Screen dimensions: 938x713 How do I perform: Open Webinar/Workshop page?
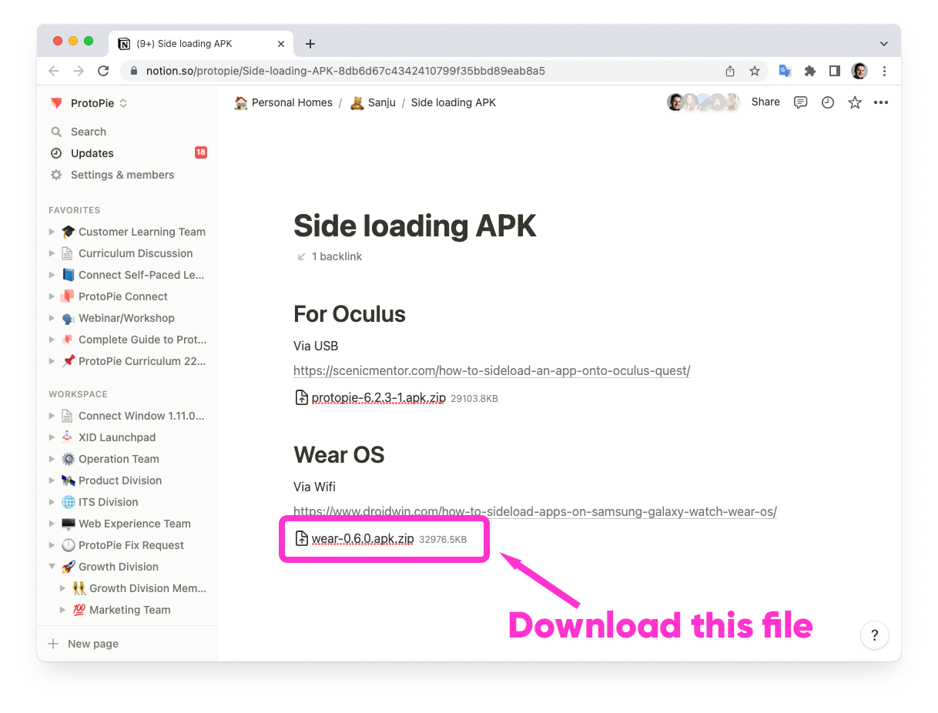coord(126,318)
